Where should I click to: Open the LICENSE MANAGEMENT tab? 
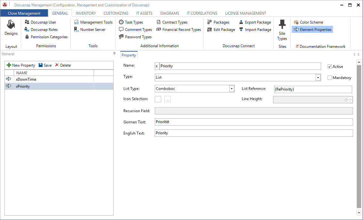click(x=246, y=13)
